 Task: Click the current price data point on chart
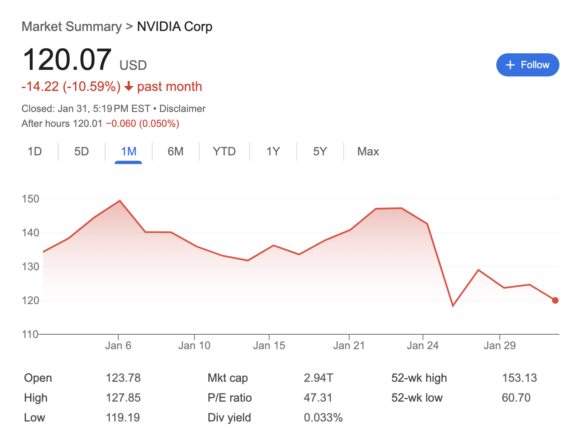pyautogui.click(x=555, y=300)
